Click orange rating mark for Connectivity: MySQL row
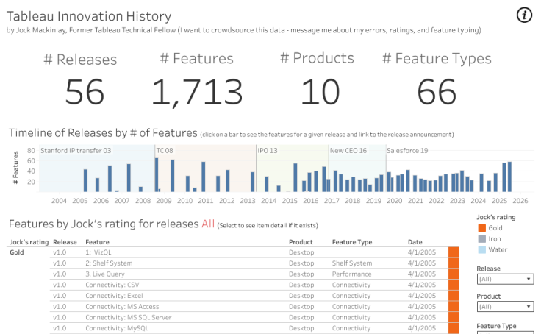541x334 pixels. pyautogui.click(x=454, y=328)
